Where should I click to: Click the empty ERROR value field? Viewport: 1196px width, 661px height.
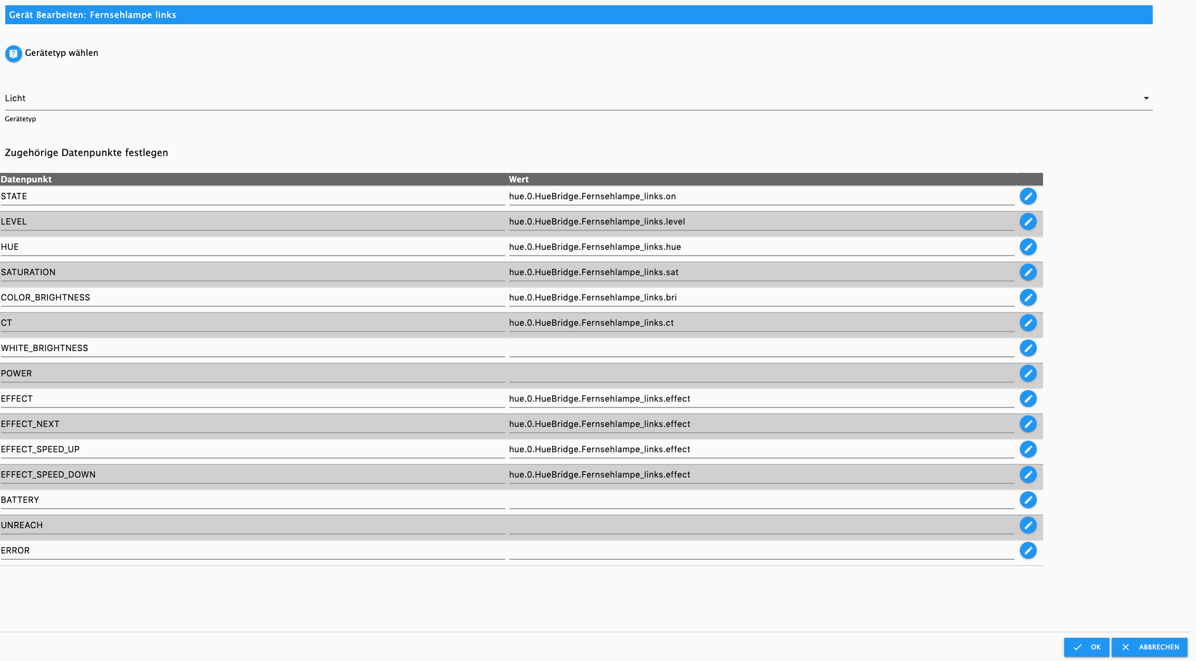[761, 551]
